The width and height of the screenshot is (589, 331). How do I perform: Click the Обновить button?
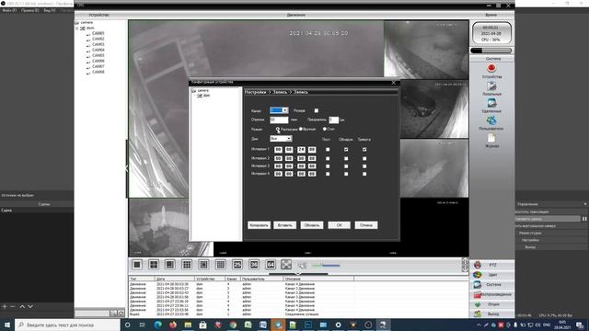point(311,225)
